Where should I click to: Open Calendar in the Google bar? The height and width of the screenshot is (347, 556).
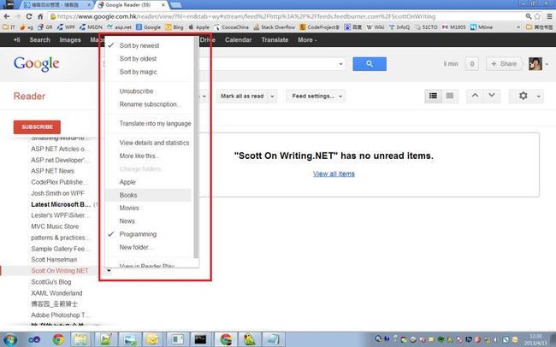pyautogui.click(x=239, y=40)
